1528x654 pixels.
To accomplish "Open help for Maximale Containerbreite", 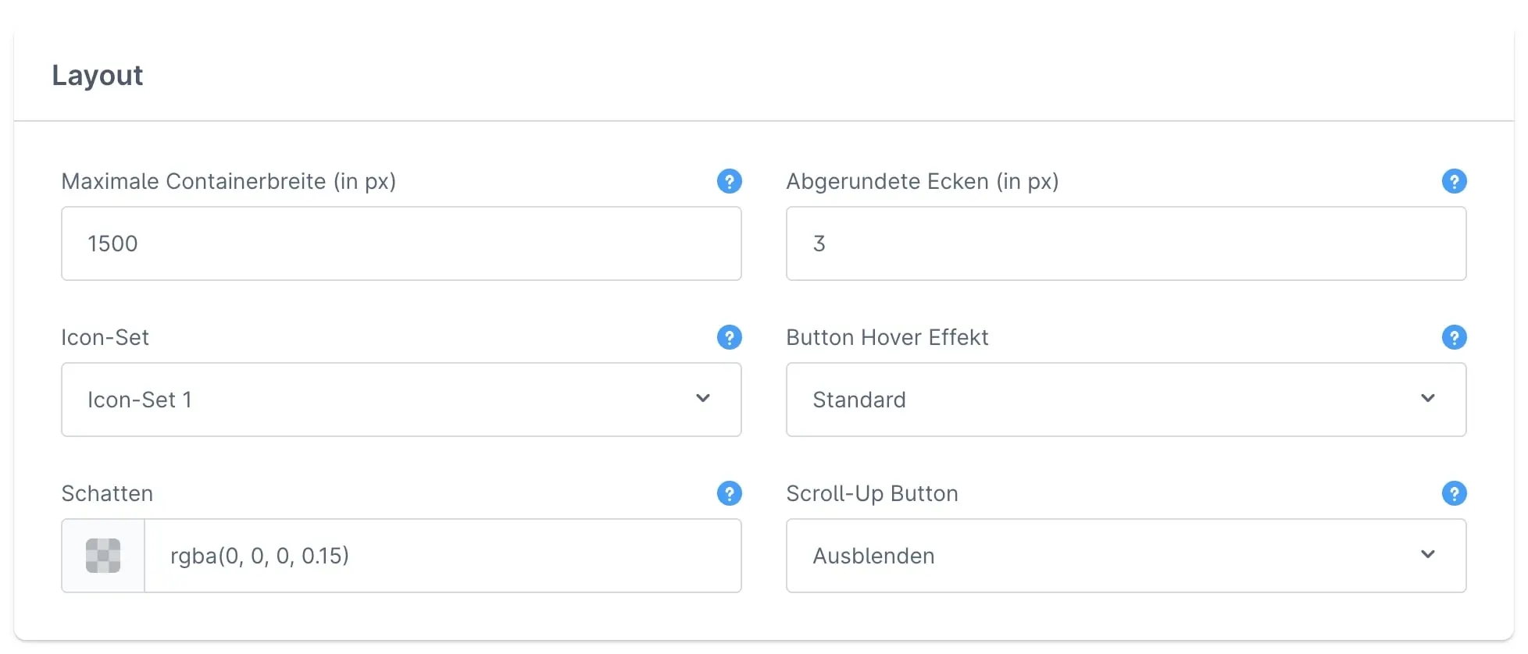I will (x=729, y=181).
